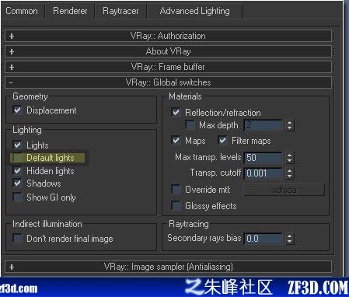Turn off the Shadows checkbox
349x297 pixels.
17,183
